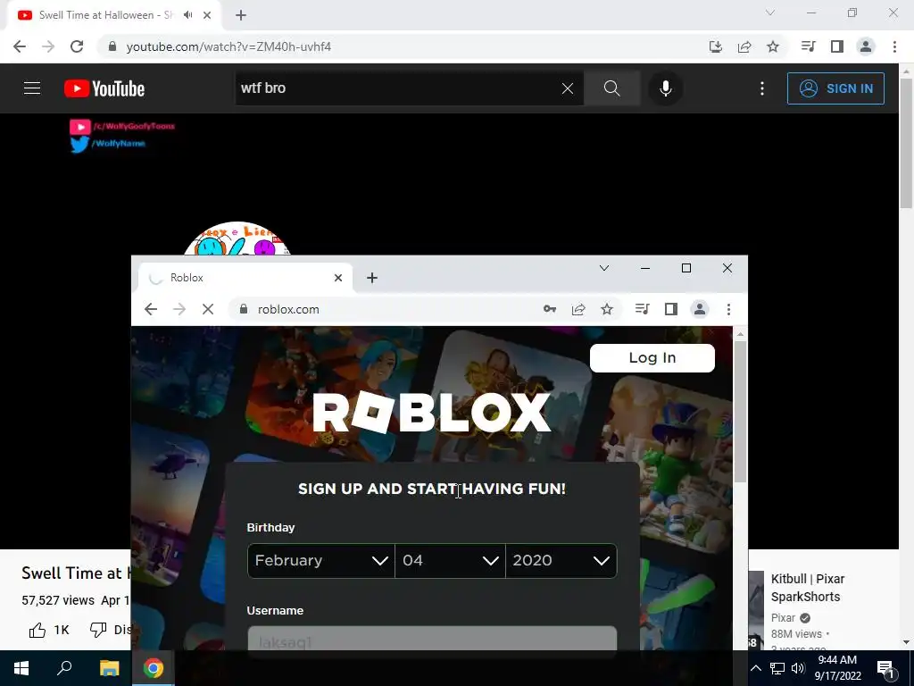Open Windows taskbar search
Screen dimensions: 914x686
(64, 668)
